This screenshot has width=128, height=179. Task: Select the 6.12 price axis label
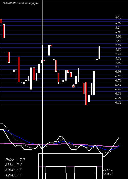pos(118,103)
